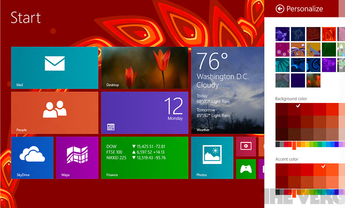Click the Accent color label
The width and height of the screenshot is (345, 208).
click(287, 159)
